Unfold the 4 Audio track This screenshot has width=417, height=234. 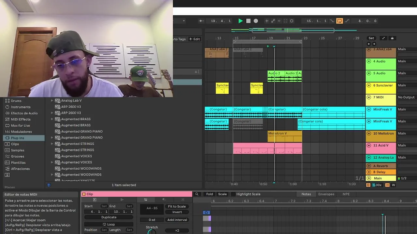[x=369, y=61]
